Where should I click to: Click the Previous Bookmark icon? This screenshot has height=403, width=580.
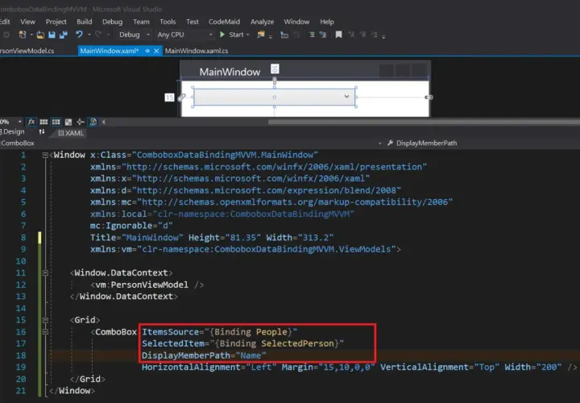[351, 35]
